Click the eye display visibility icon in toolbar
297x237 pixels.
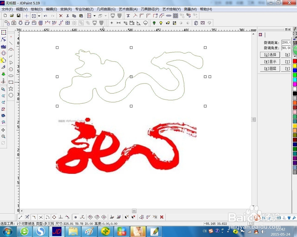[4, 116]
